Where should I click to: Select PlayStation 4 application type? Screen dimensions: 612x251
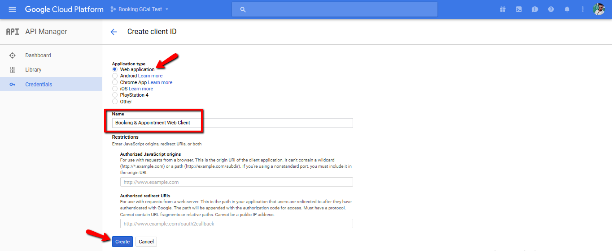pos(115,95)
